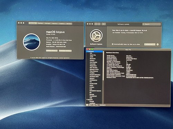Viewport: 173px width, 129px height.
Task: Click the Software Update search field
Action: click(x=152, y=24)
